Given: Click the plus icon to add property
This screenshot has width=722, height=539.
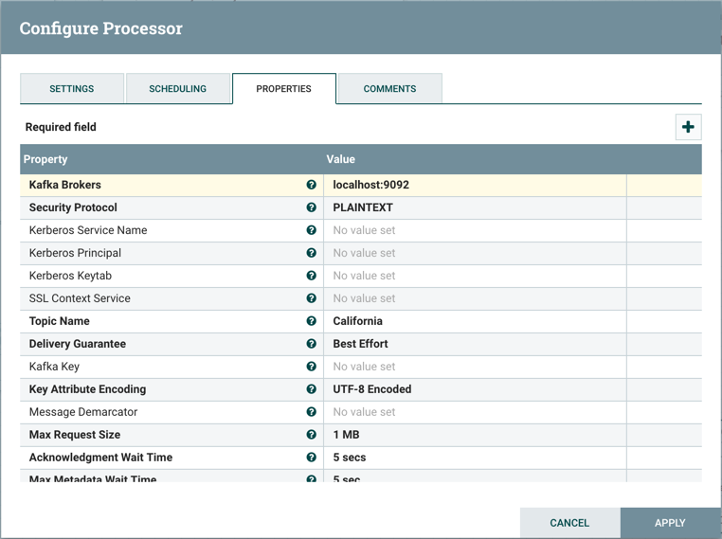Looking at the screenshot, I should 688,127.
